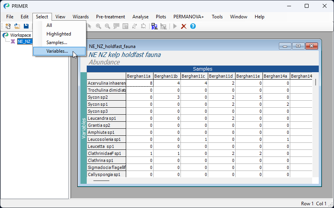
Task: Click the Berghan11c column header
Action: coord(194,76)
